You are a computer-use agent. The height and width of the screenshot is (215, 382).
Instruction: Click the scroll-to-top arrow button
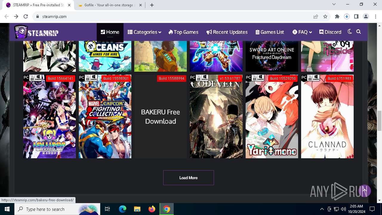coord(364,190)
